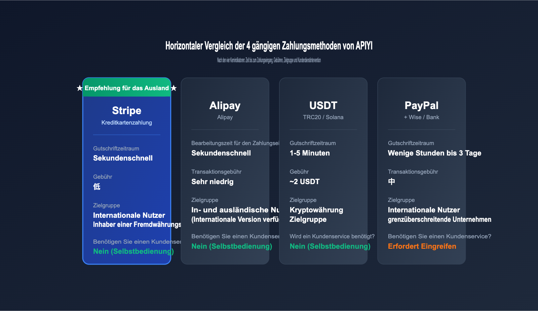This screenshot has width=538, height=311.
Task: Click 'Nein (Selbstbedienung)' in USDT card
Action: 330,246
